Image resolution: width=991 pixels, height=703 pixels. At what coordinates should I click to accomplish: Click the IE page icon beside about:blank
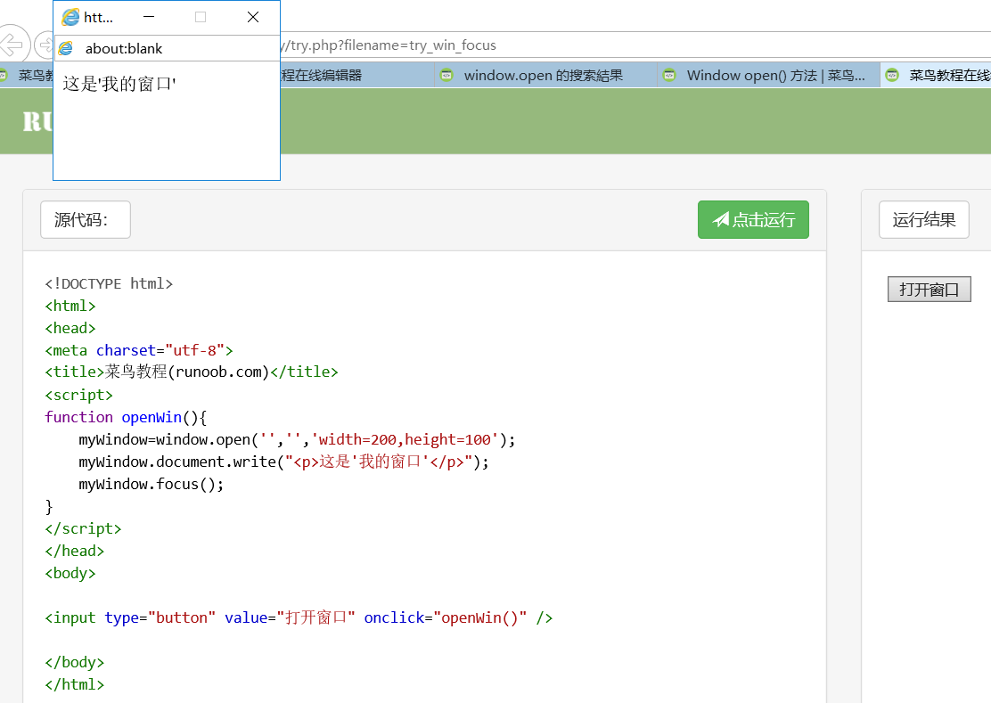[66, 48]
